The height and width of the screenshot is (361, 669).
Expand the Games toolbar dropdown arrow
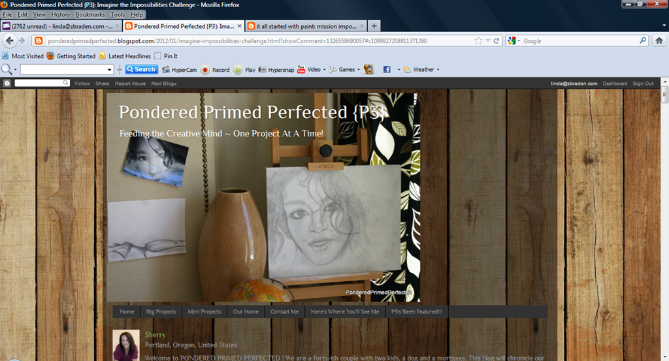click(x=359, y=69)
